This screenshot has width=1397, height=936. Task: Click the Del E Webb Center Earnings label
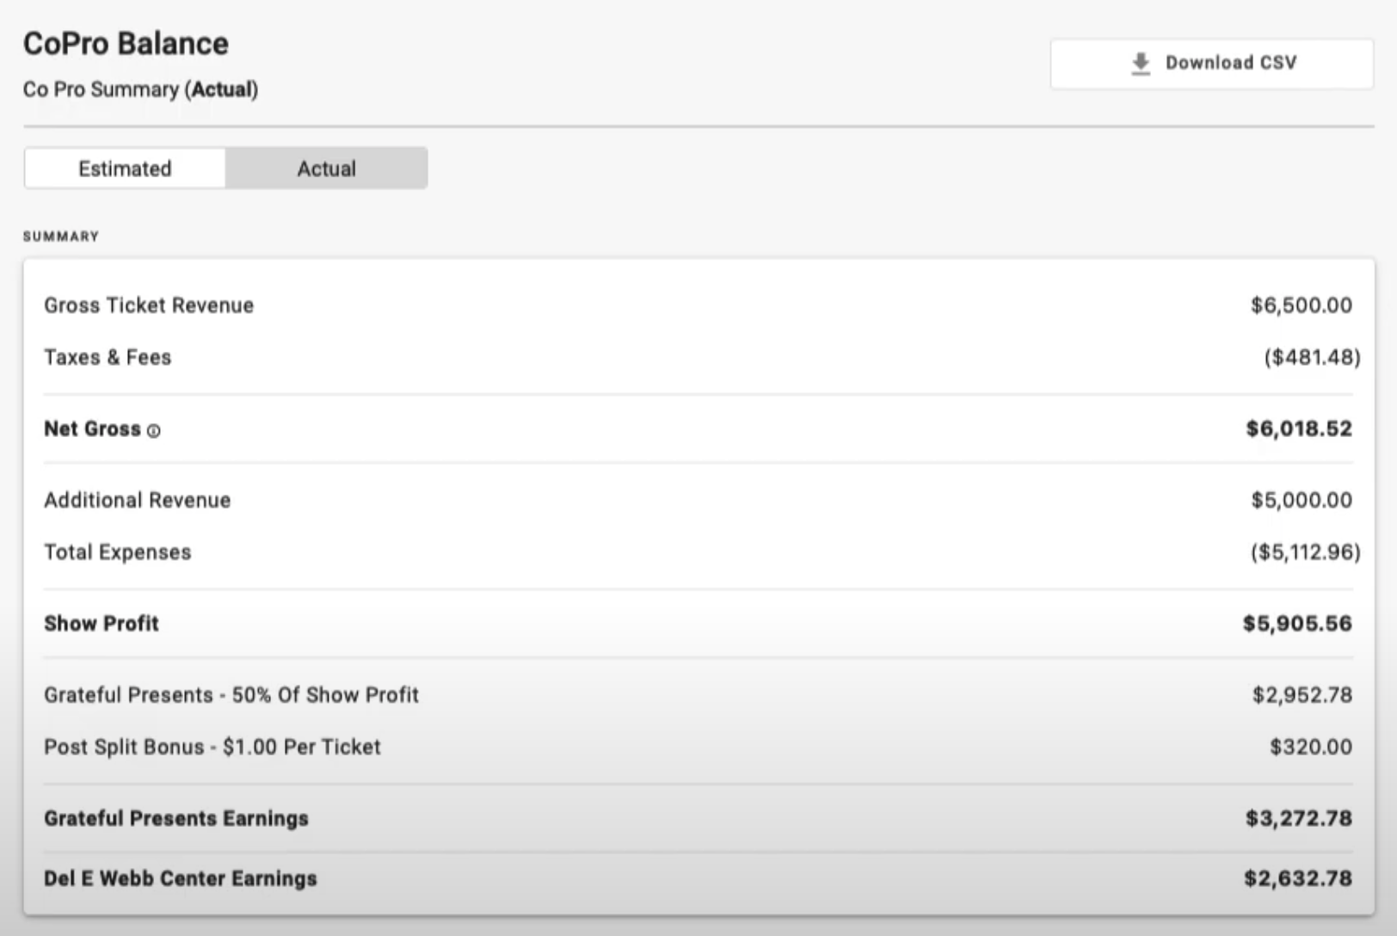(x=181, y=878)
